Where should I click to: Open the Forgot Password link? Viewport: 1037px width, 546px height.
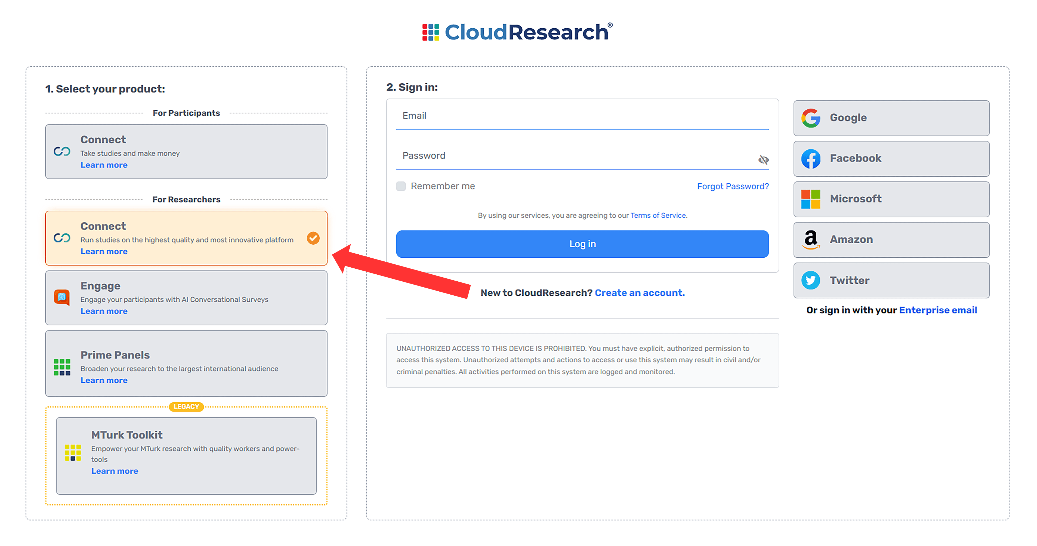tap(733, 186)
